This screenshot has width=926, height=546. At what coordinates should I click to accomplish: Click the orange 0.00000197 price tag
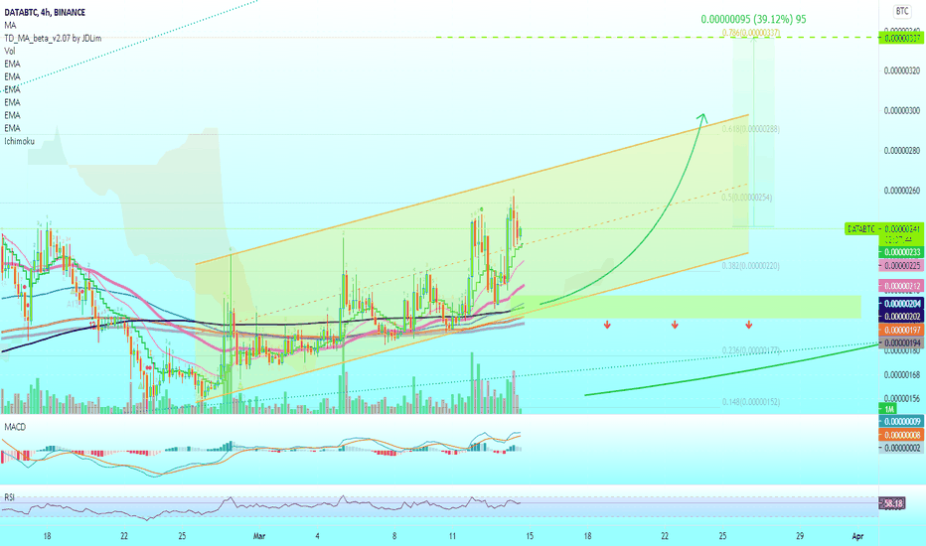click(x=900, y=330)
